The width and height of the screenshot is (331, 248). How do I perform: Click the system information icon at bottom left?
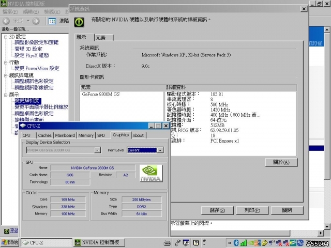tap(7, 231)
